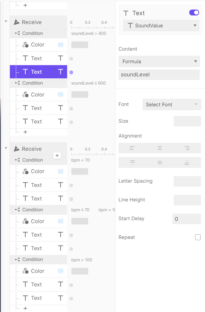Screen dimensions: 205x312
Task: Collapse the first Receive block with its triangle
Action: tap(6, 21)
